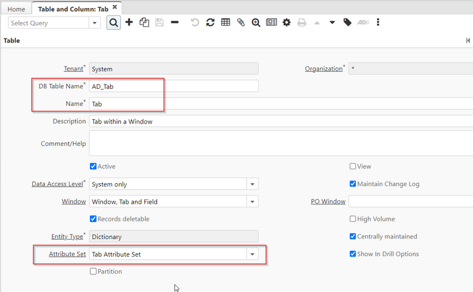
Task: Open the vertical three-dot more menu
Action: coord(378,23)
